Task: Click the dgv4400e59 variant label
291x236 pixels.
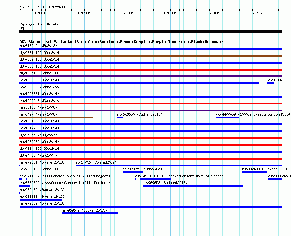Action: click(253, 114)
